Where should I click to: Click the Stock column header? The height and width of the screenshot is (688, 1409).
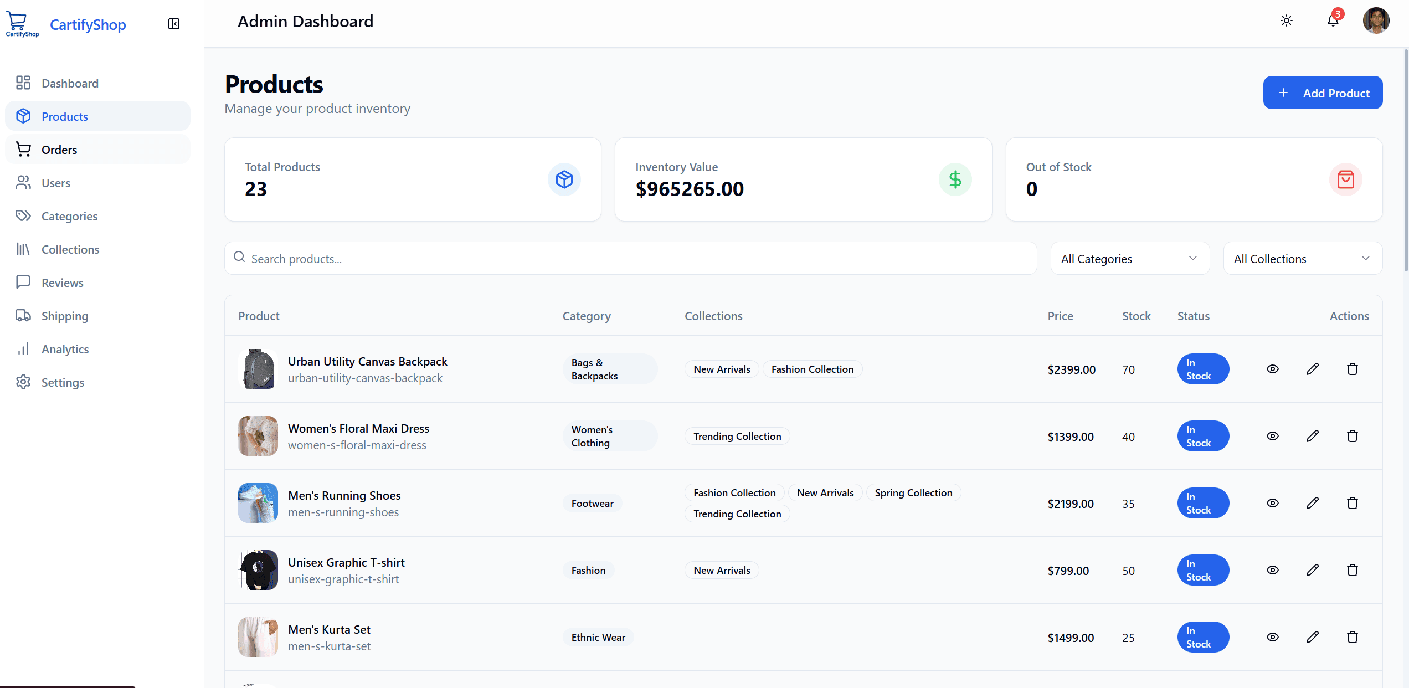(1137, 316)
